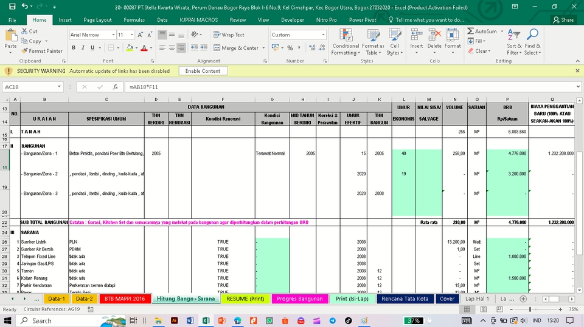Set Middle Align vertical alignment
Image resolution: width=584 pixels, height=327 pixels.
pyautogui.click(x=172, y=35)
